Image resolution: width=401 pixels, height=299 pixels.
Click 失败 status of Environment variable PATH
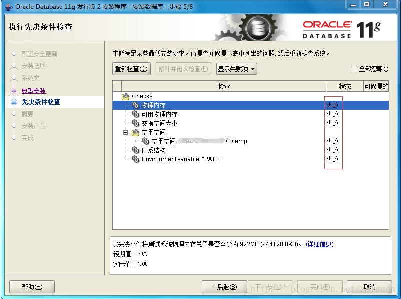pyautogui.click(x=332, y=159)
